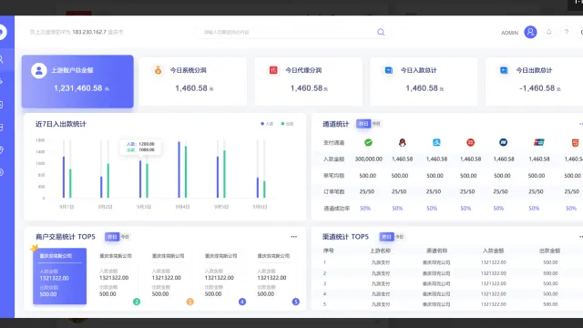Select the UnionPay channel icon
Image resolution: width=583 pixels, height=328 pixels.
pyautogui.click(x=538, y=142)
